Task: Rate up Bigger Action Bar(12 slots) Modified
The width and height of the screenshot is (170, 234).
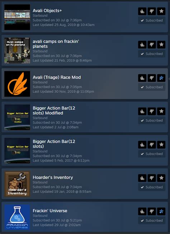Action: [142, 111]
